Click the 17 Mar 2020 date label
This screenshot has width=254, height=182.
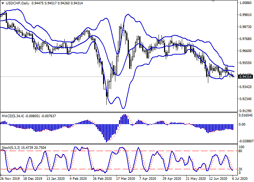coord(126,179)
